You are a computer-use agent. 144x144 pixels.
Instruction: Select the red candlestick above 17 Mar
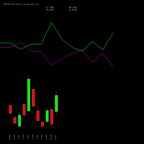(x=38, y=116)
